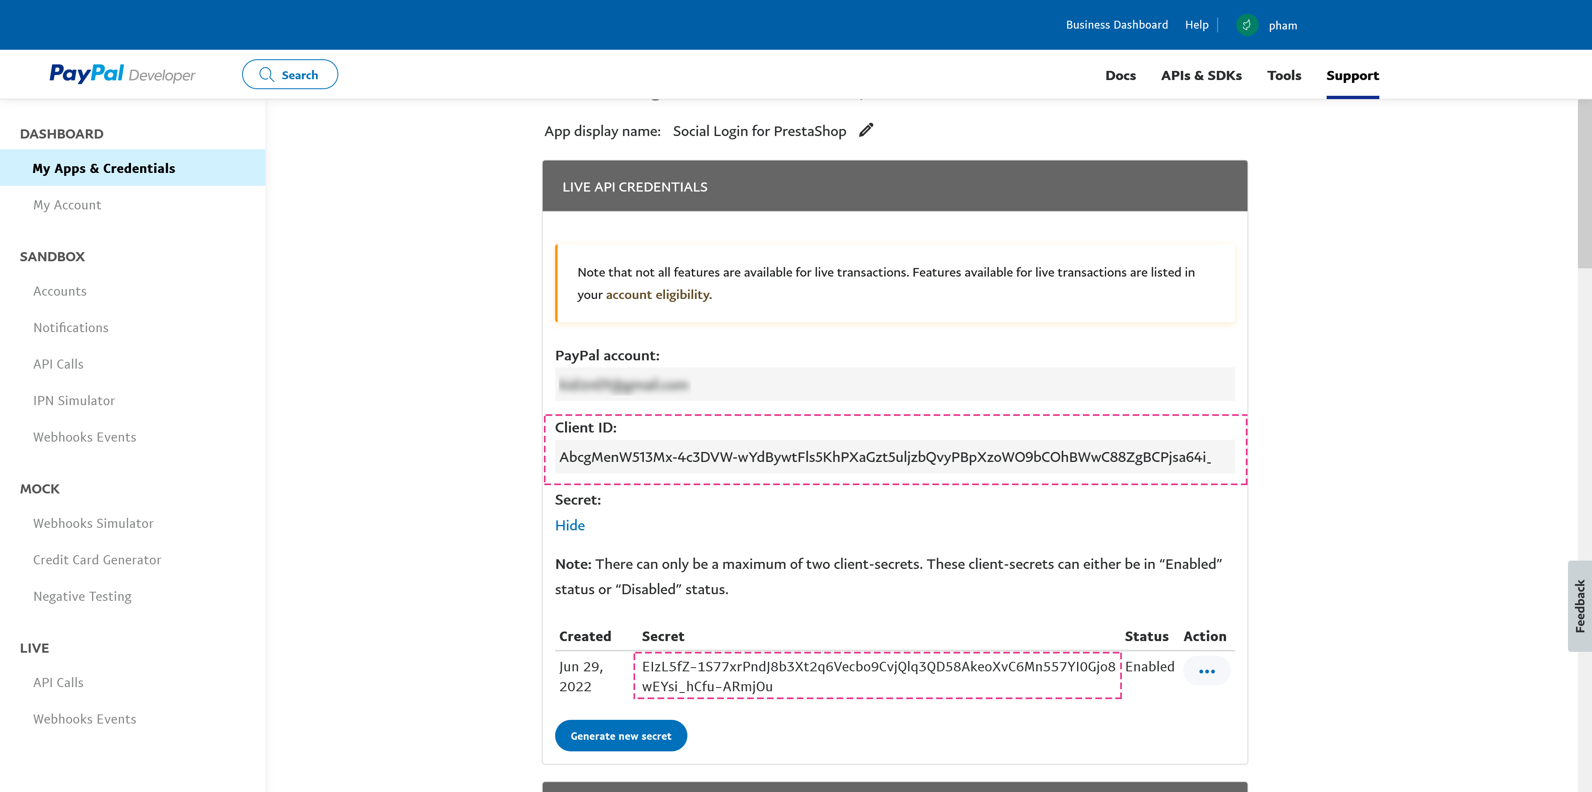1592x792 pixels.
Task: Open Sandbox API Calls
Action: click(x=58, y=364)
